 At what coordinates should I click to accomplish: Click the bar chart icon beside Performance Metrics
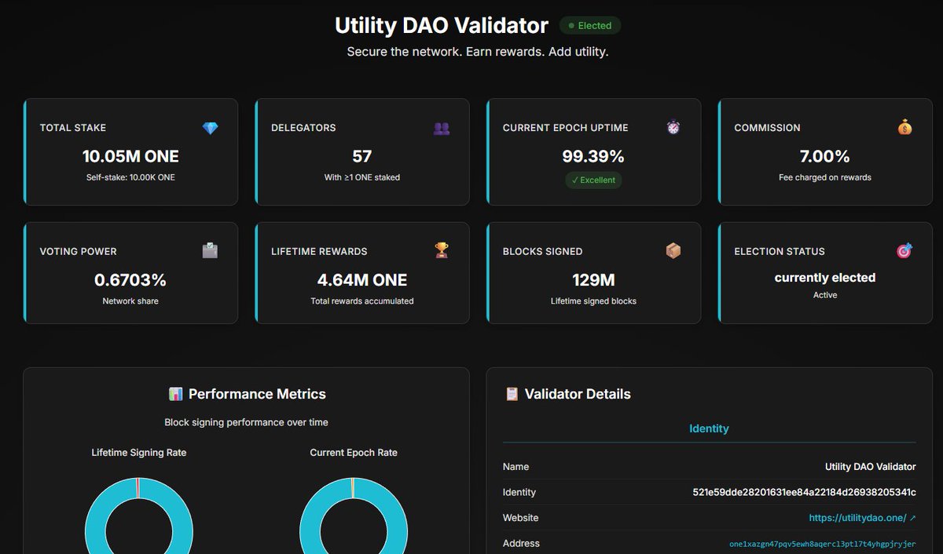click(x=176, y=394)
